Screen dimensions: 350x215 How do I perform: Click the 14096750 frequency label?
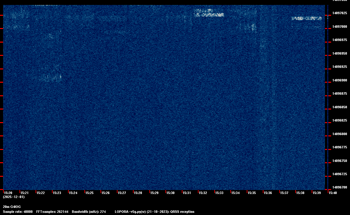340,161
